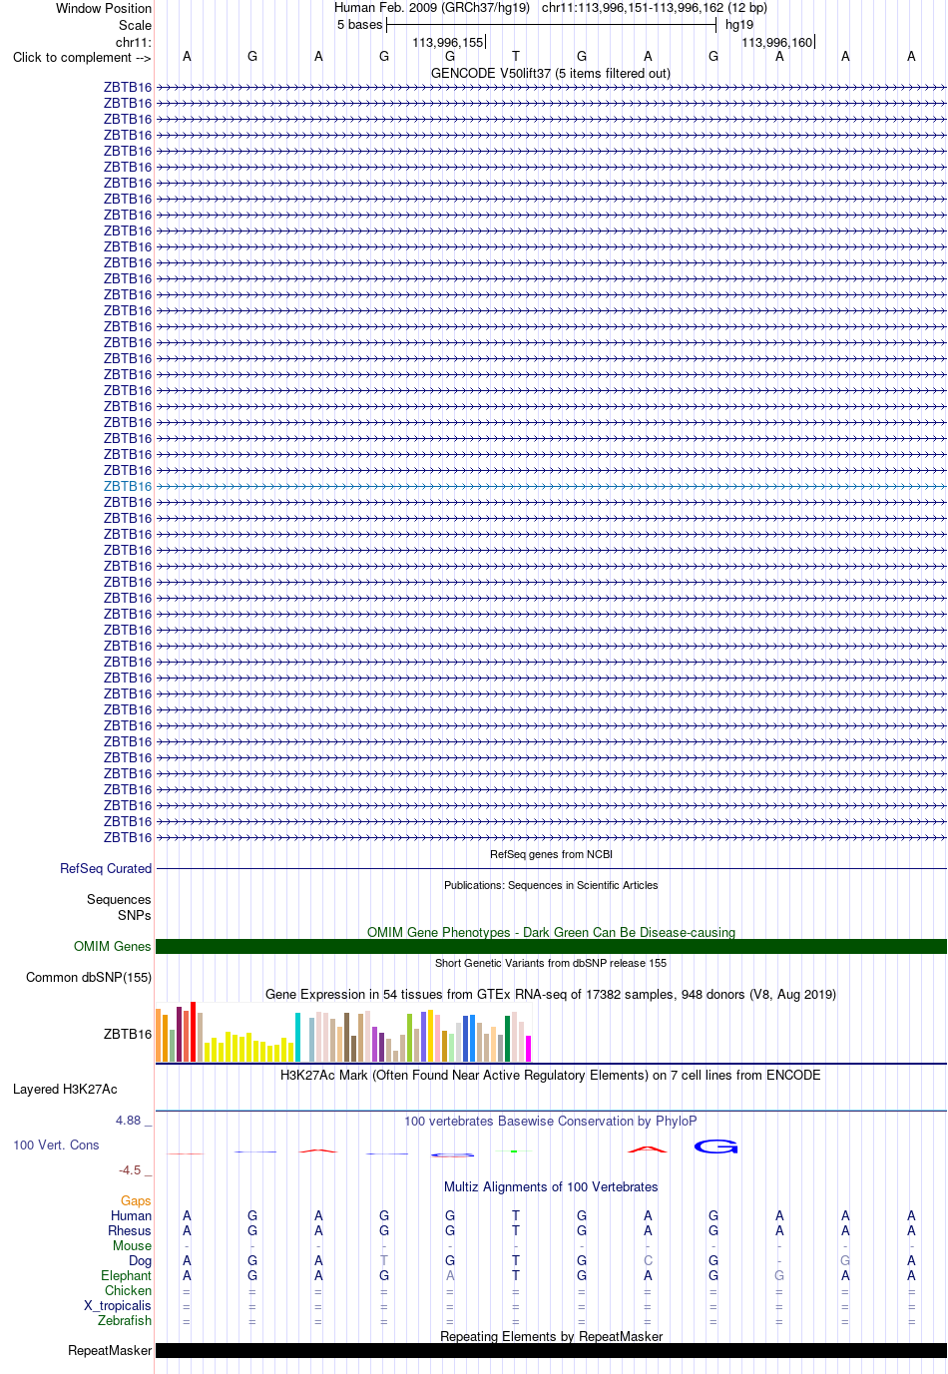The height and width of the screenshot is (1374, 948).
Task: Click the T base in complement sequence row
Action: pyautogui.click(x=516, y=57)
